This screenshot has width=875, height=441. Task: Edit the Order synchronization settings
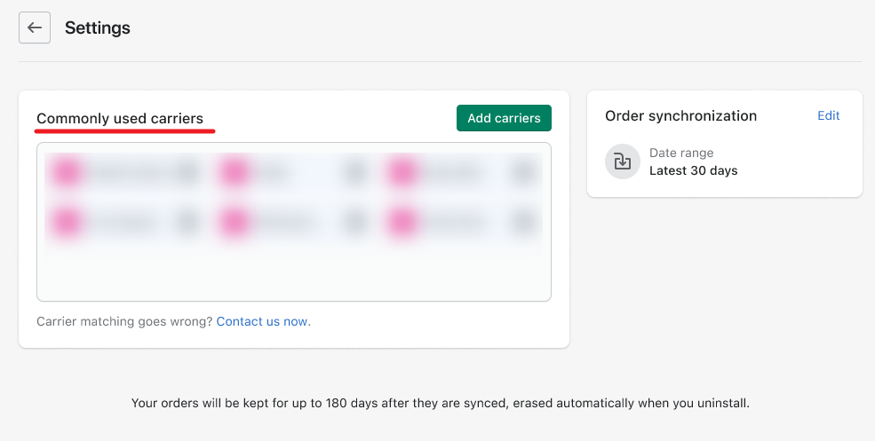[828, 115]
